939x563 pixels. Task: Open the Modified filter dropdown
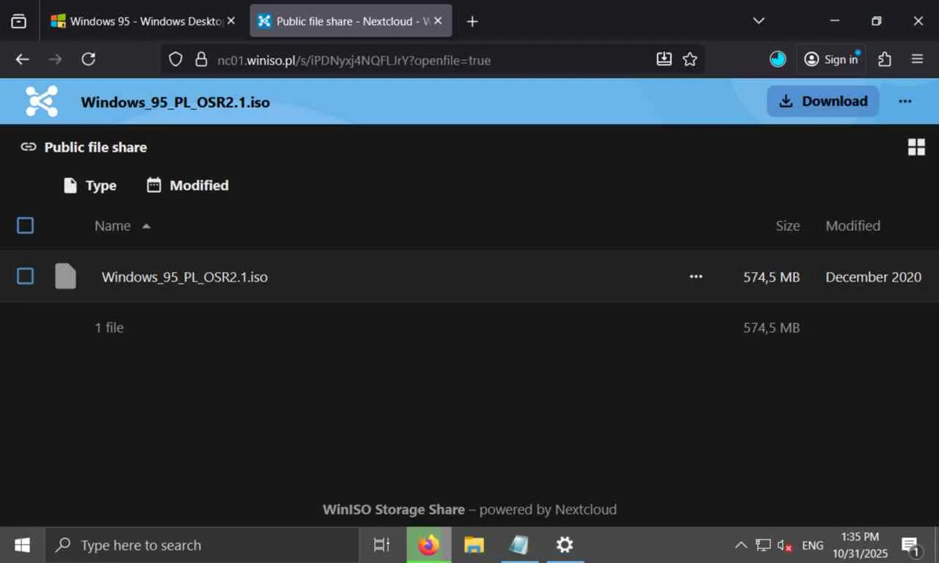(x=188, y=185)
